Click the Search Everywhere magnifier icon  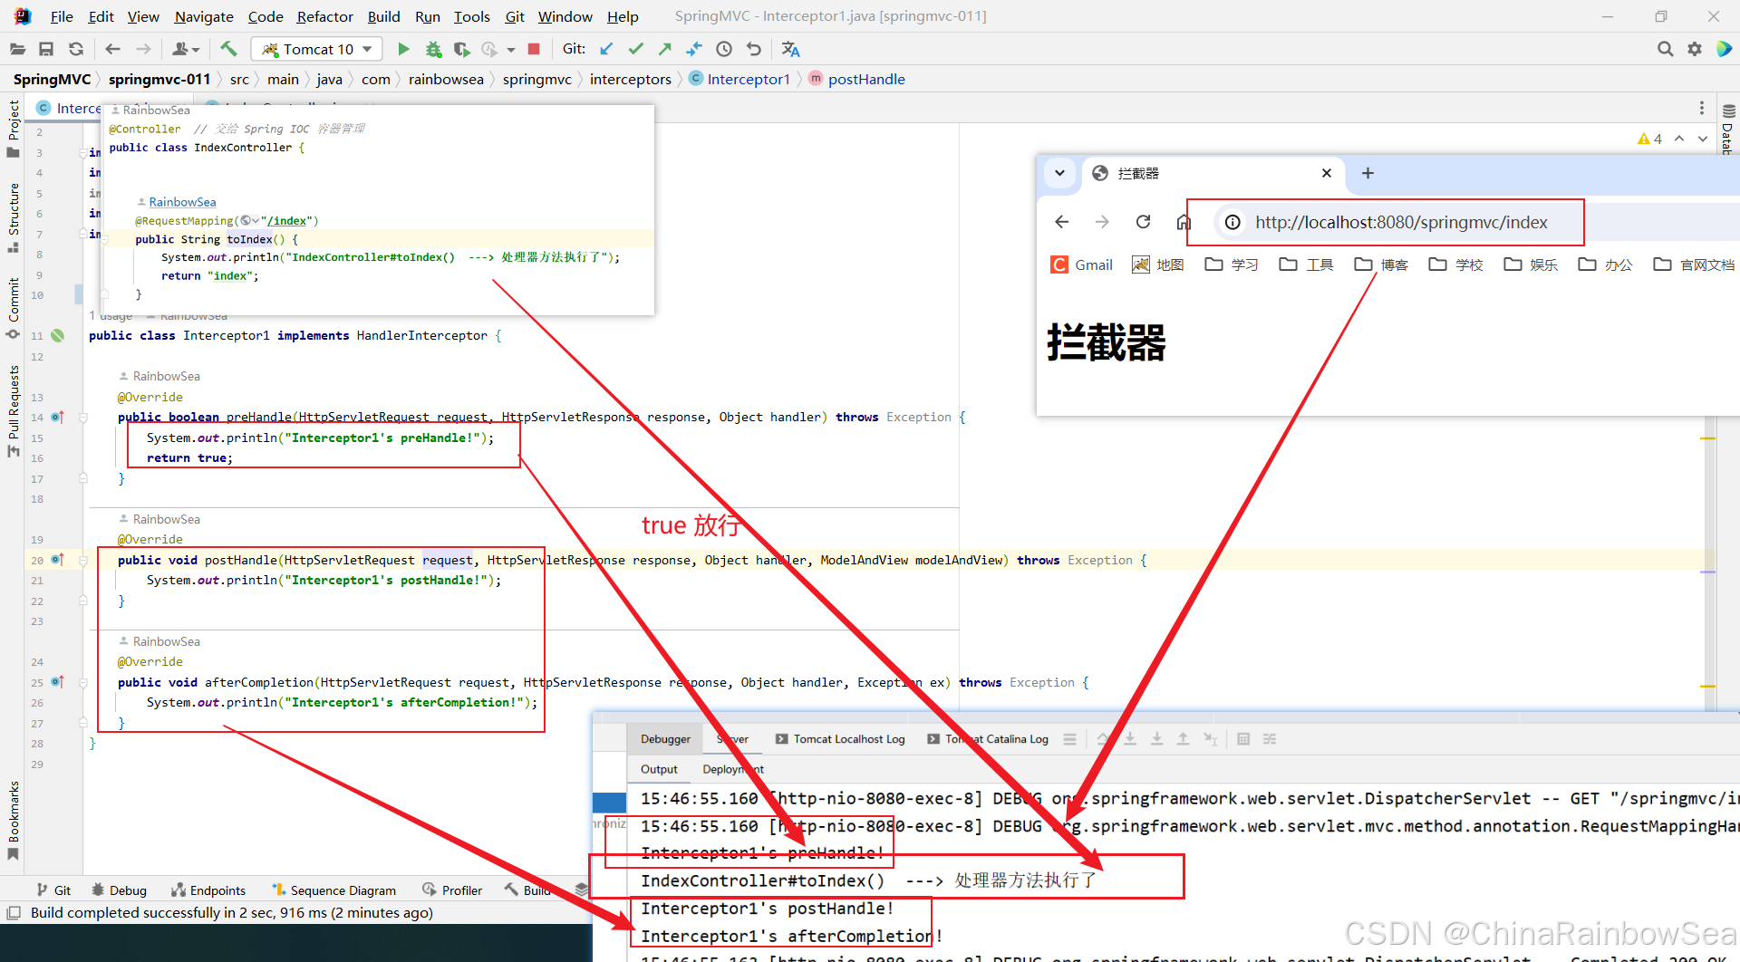point(1665,49)
